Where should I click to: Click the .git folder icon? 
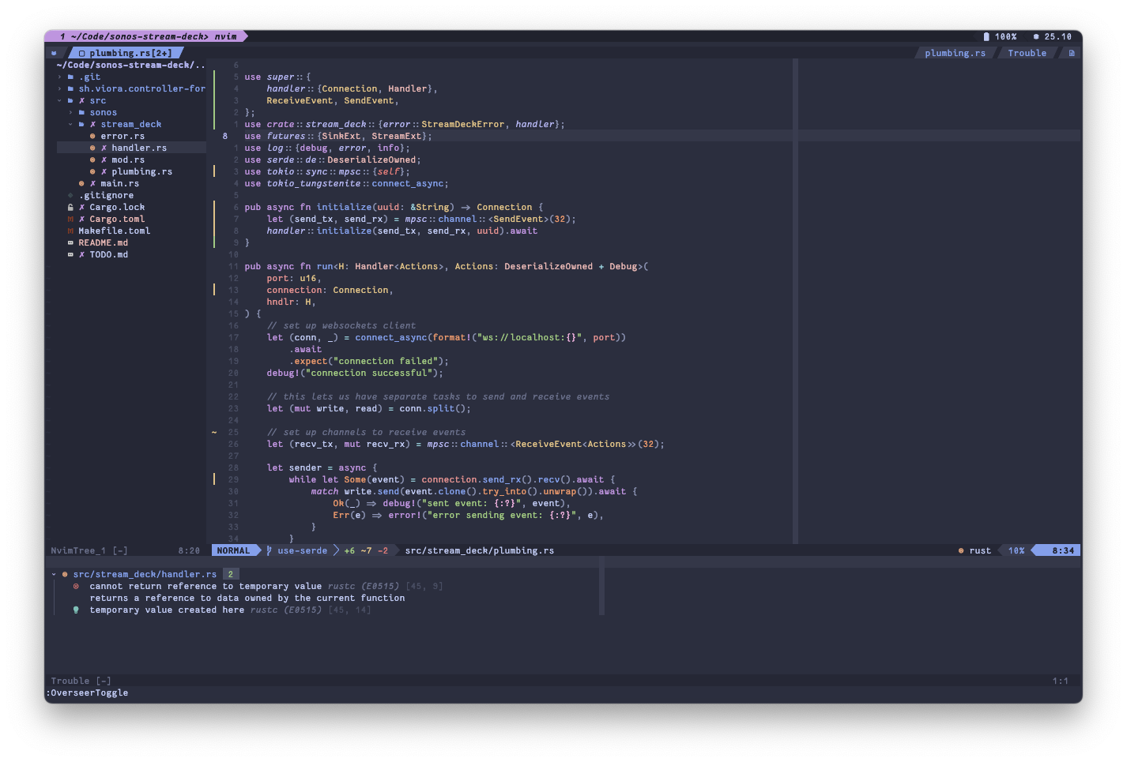[70, 77]
